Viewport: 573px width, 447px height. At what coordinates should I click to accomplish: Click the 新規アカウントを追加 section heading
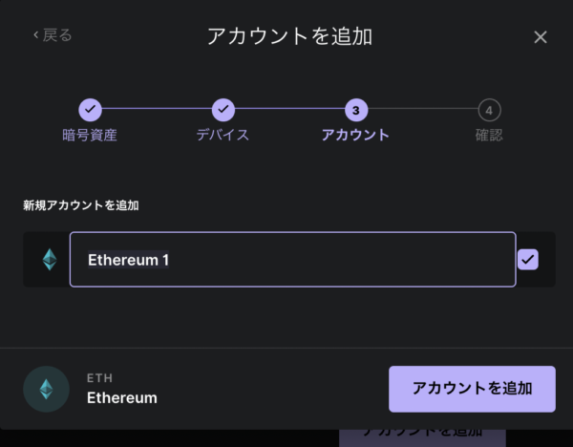tap(81, 205)
